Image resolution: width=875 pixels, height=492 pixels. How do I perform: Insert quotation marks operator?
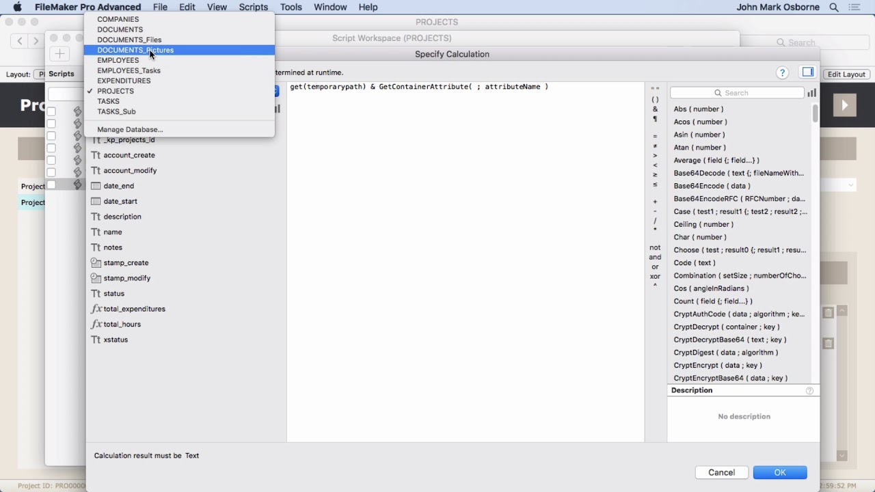point(655,90)
